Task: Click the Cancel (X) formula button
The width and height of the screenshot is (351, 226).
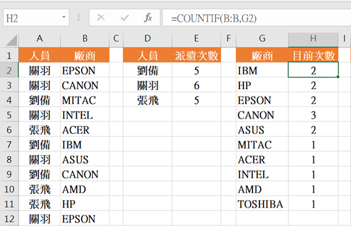Action: tap(101, 18)
